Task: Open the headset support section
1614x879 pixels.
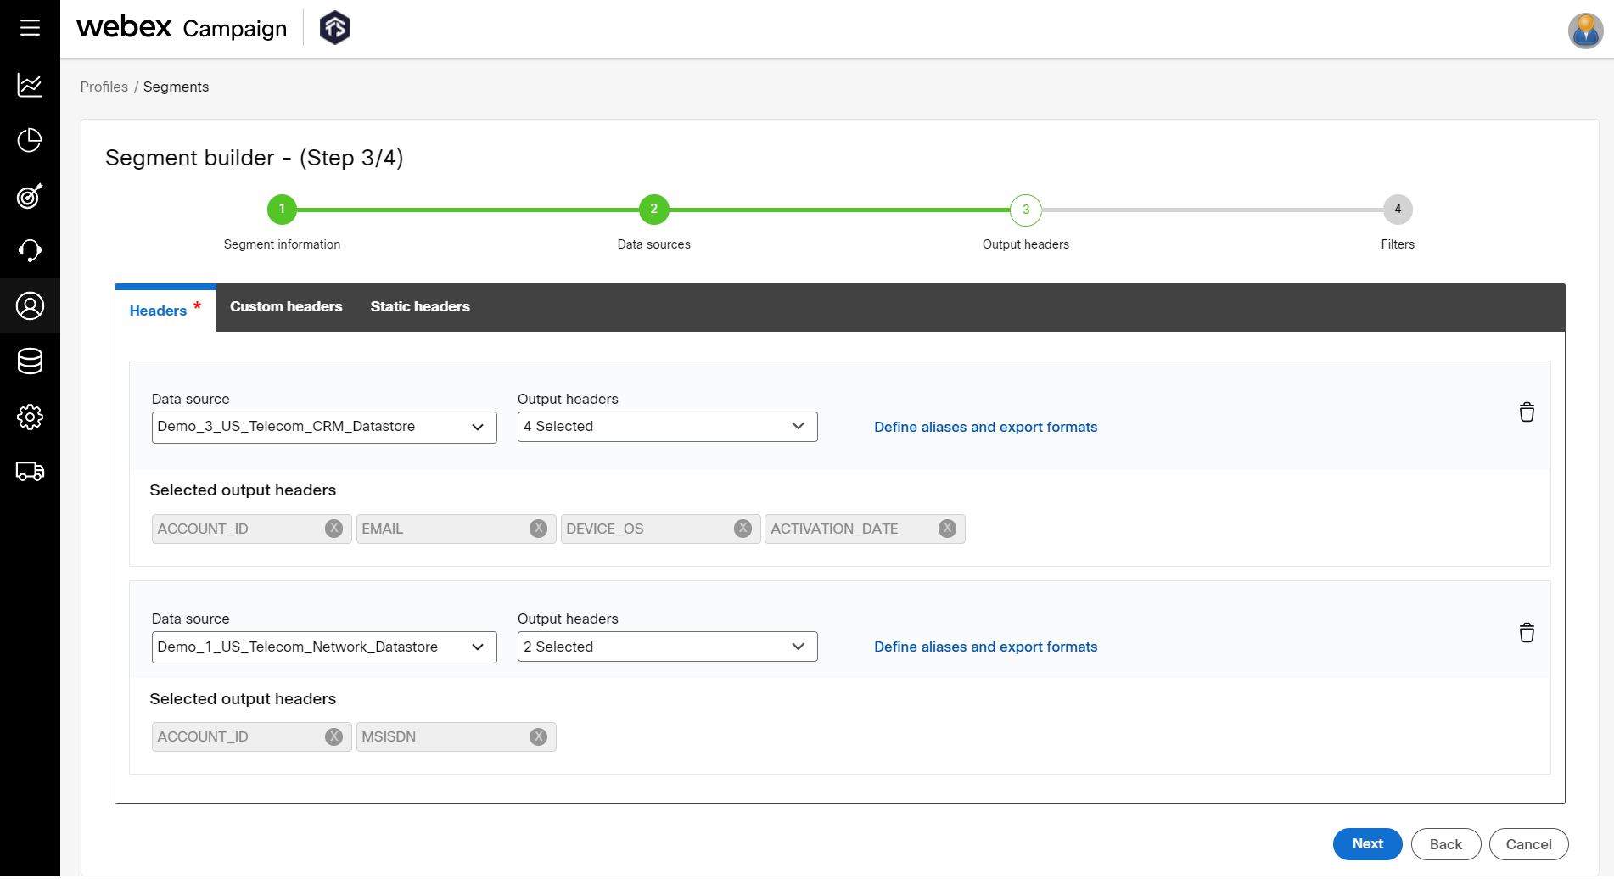Action: click(x=30, y=250)
